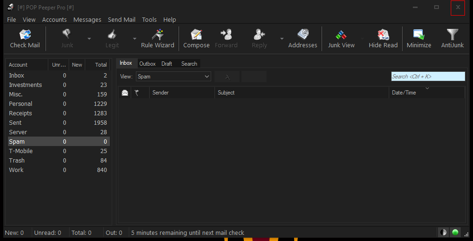Viewport: 473px width, 241px height.
Task: Click the 'New: 0' status bar entry
Action: click(x=14, y=232)
